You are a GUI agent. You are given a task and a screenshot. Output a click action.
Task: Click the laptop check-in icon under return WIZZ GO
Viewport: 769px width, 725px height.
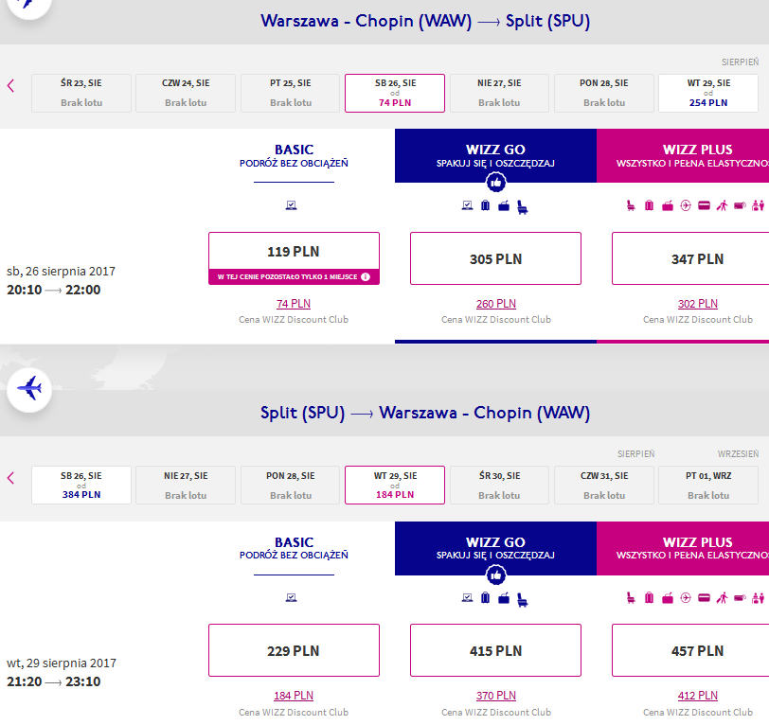click(468, 597)
